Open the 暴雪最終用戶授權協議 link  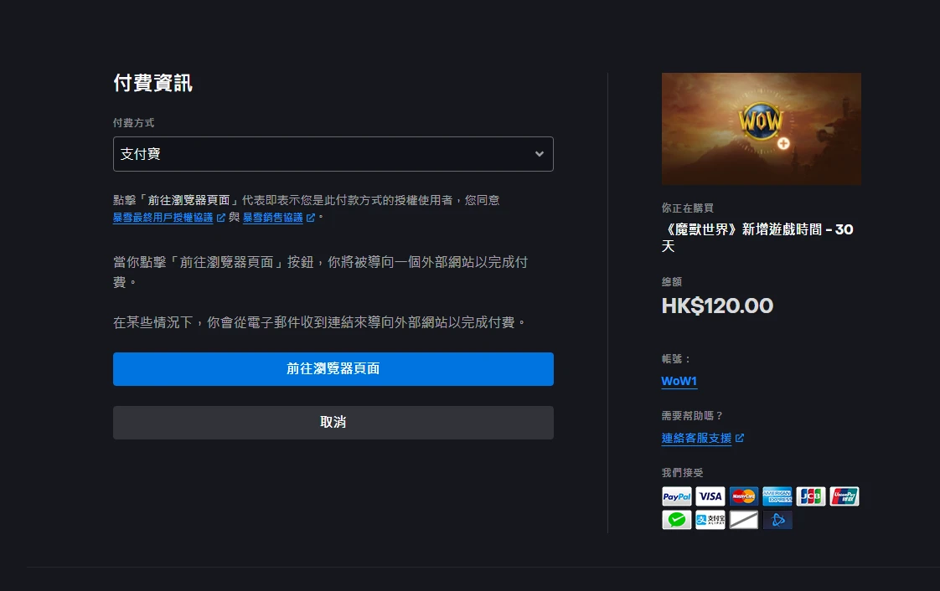[163, 218]
